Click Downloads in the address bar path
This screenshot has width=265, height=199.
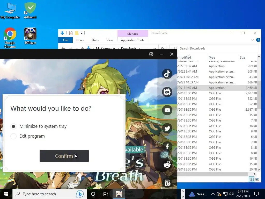coord(129,48)
